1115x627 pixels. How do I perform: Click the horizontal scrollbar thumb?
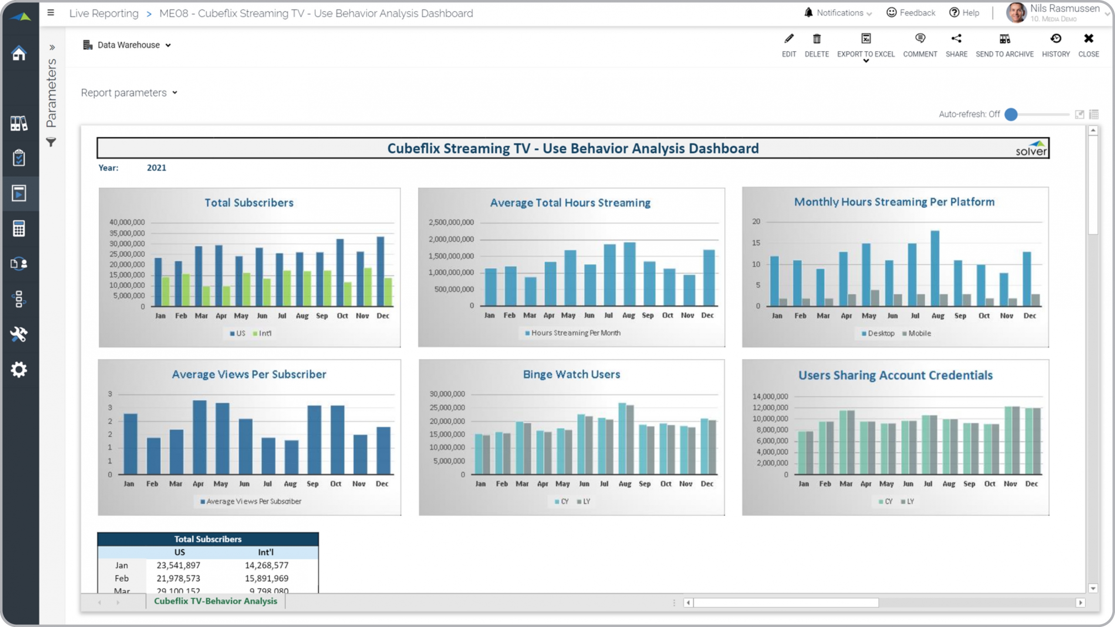point(786,603)
